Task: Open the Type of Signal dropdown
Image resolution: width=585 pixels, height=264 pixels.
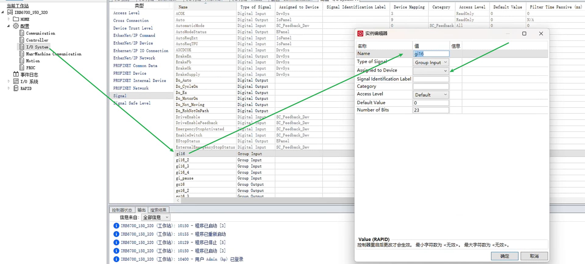Action: (431, 62)
